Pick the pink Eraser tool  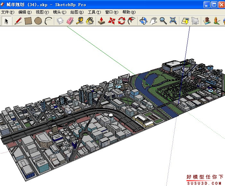coord(70,21)
